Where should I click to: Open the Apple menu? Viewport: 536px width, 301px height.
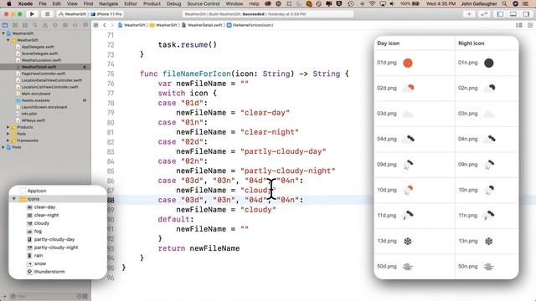[x=9, y=3]
